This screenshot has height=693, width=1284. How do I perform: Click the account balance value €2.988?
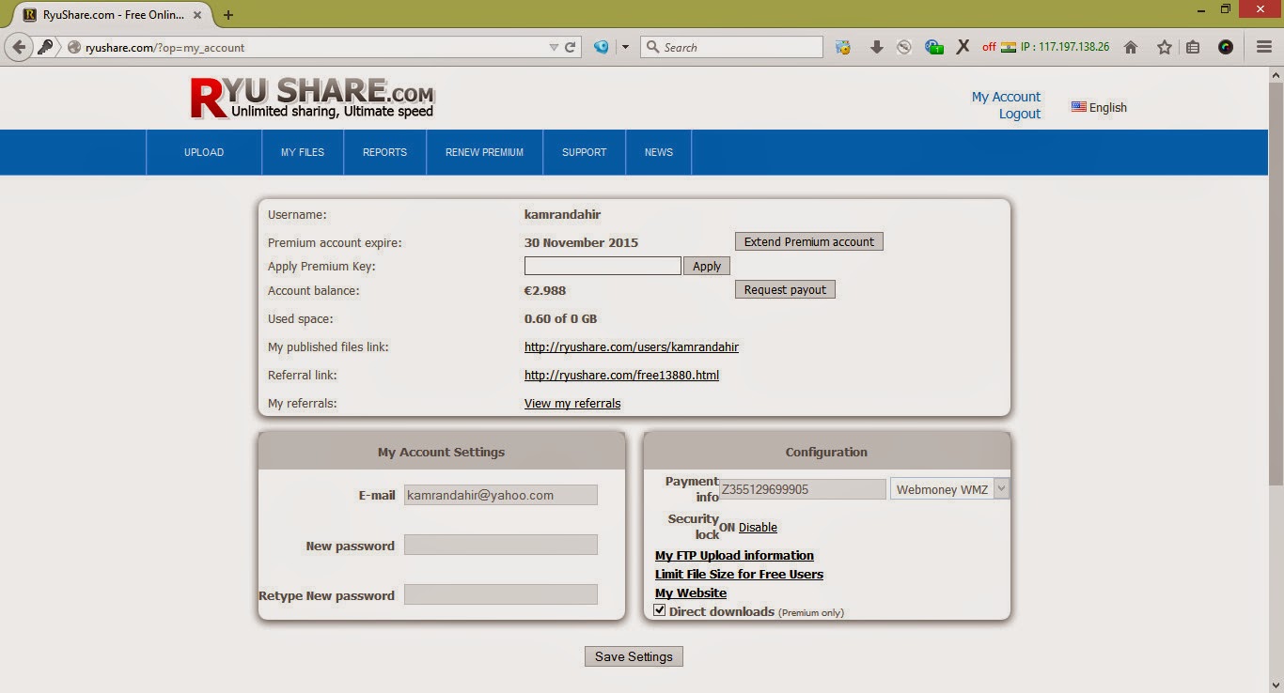pos(545,291)
